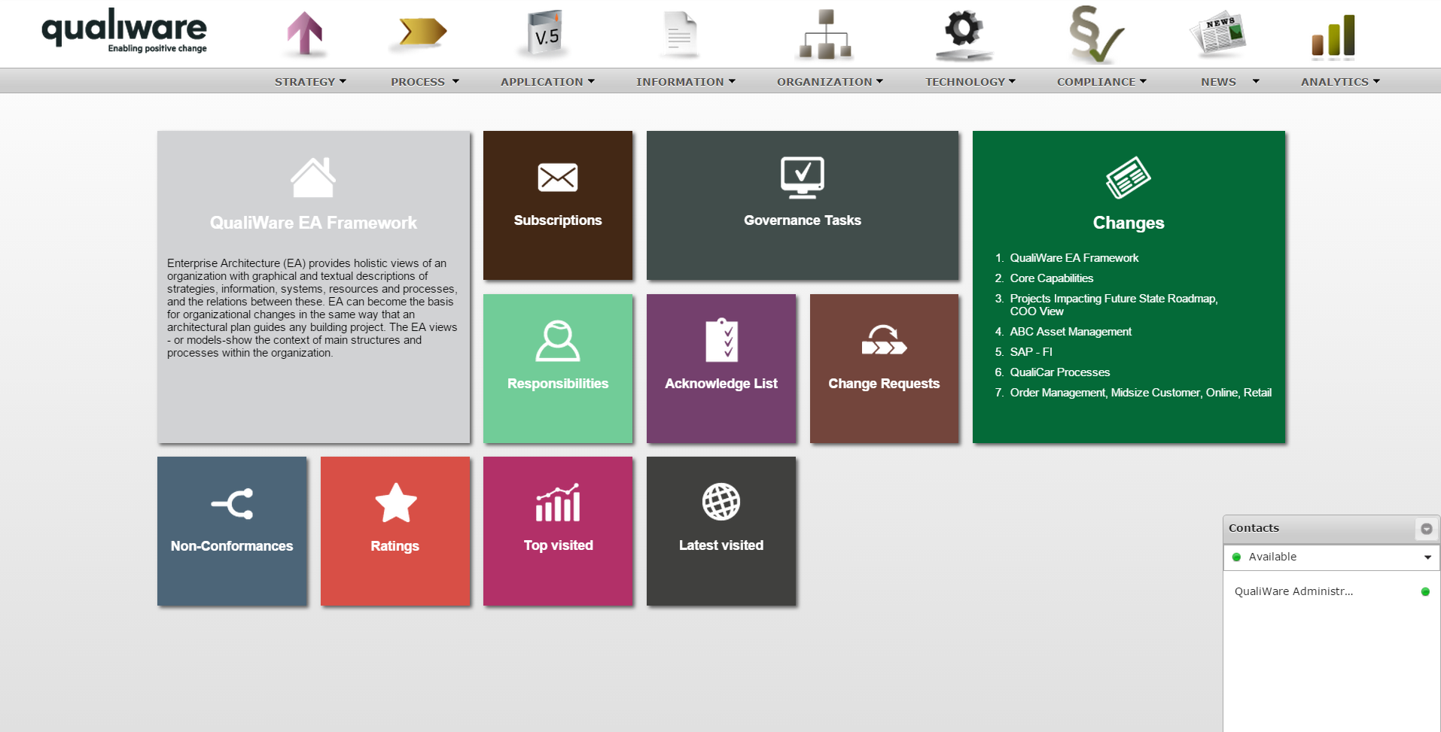
Task: Click the Change Requests arrows icon
Action: point(884,340)
